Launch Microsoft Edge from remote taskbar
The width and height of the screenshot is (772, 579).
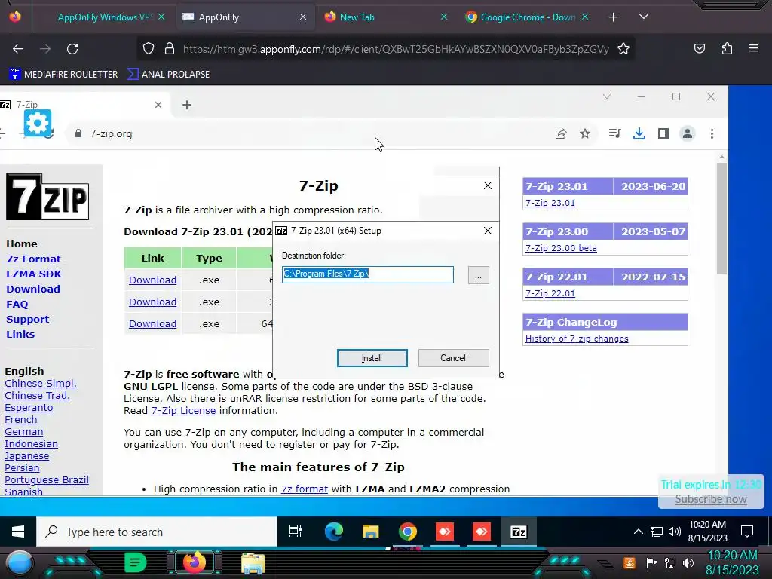coord(333,532)
